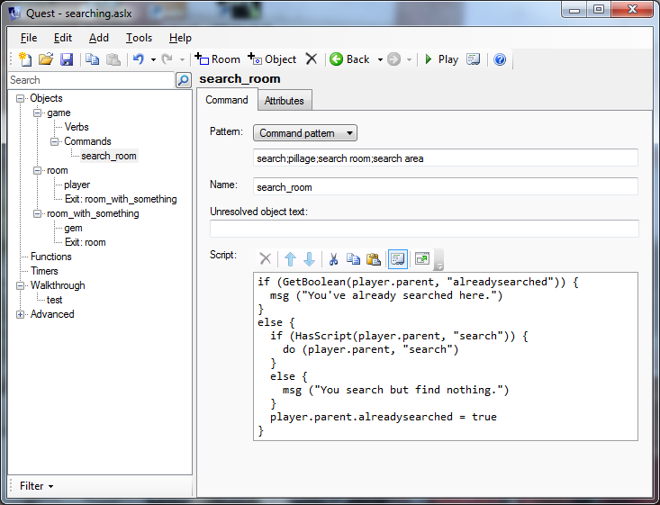Image resolution: width=660 pixels, height=505 pixels.
Task: Click the Open file folder icon
Action: click(46, 59)
